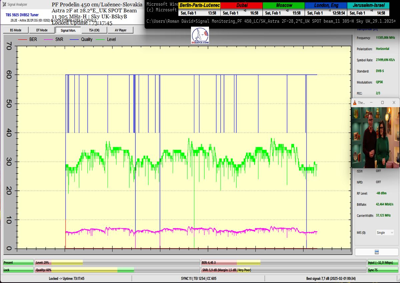Click the green Lock status indicator

coord(18,270)
